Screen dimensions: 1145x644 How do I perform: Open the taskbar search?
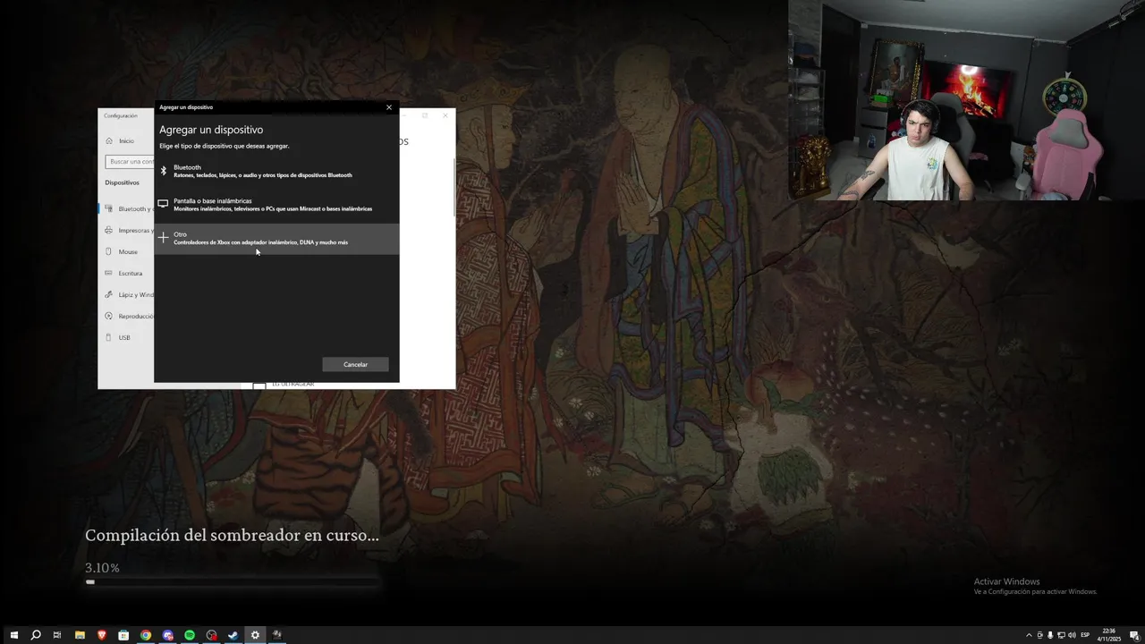coord(36,635)
